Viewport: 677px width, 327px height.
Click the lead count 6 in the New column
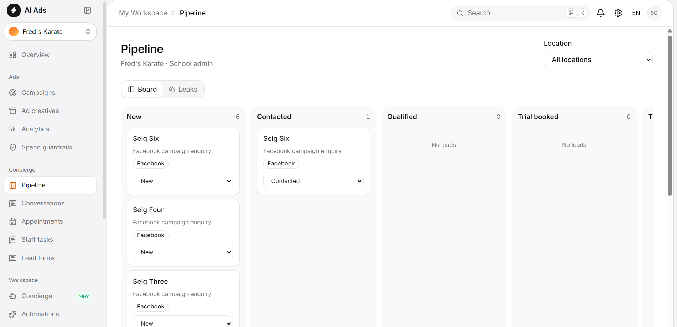click(x=237, y=117)
